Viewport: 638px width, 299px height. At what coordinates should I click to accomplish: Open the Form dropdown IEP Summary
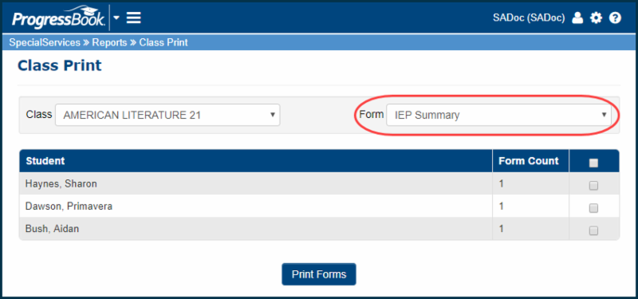pyautogui.click(x=498, y=115)
